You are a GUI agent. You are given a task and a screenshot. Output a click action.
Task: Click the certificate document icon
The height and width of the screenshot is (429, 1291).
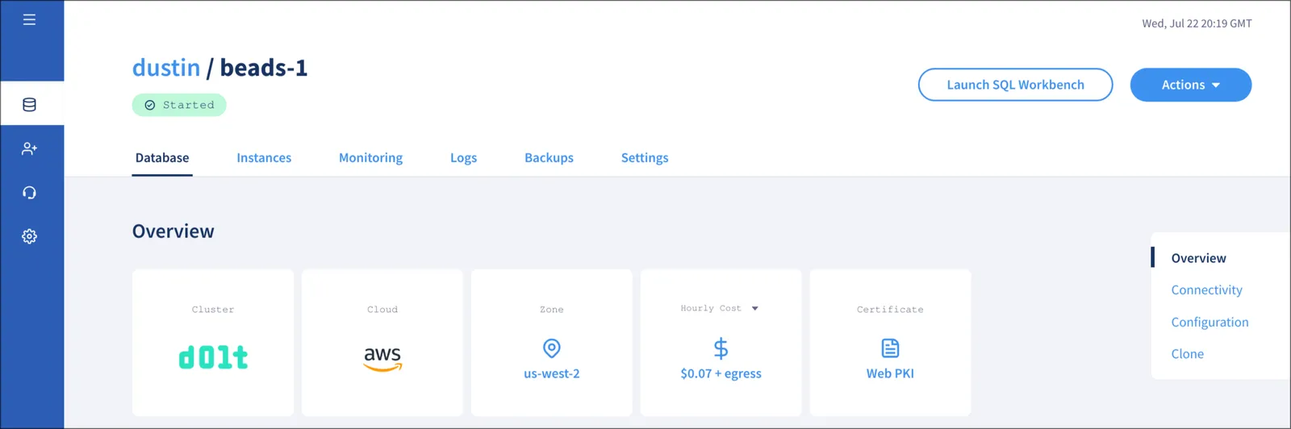890,348
